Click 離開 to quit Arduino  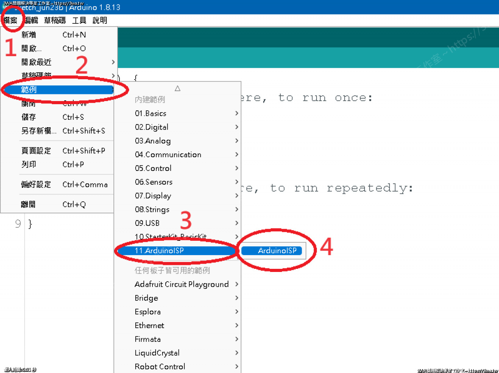tap(28, 204)
